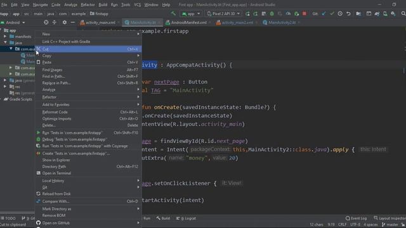Click the scissors icon beside Cut

click(x=38, y=49)
